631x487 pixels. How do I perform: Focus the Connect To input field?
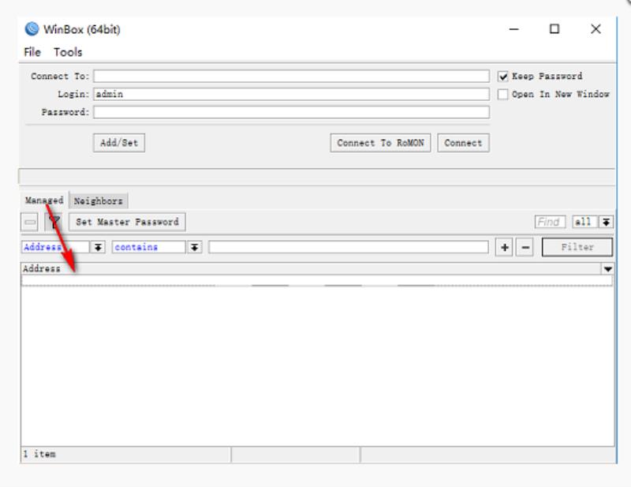coord(291,77)
